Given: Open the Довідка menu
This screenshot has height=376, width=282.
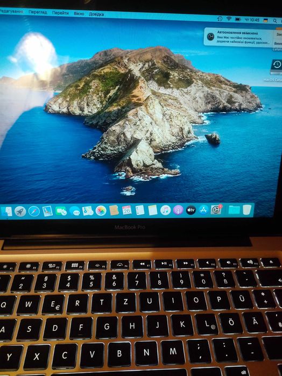Looking at the screenshot, I should click(96, 14).
